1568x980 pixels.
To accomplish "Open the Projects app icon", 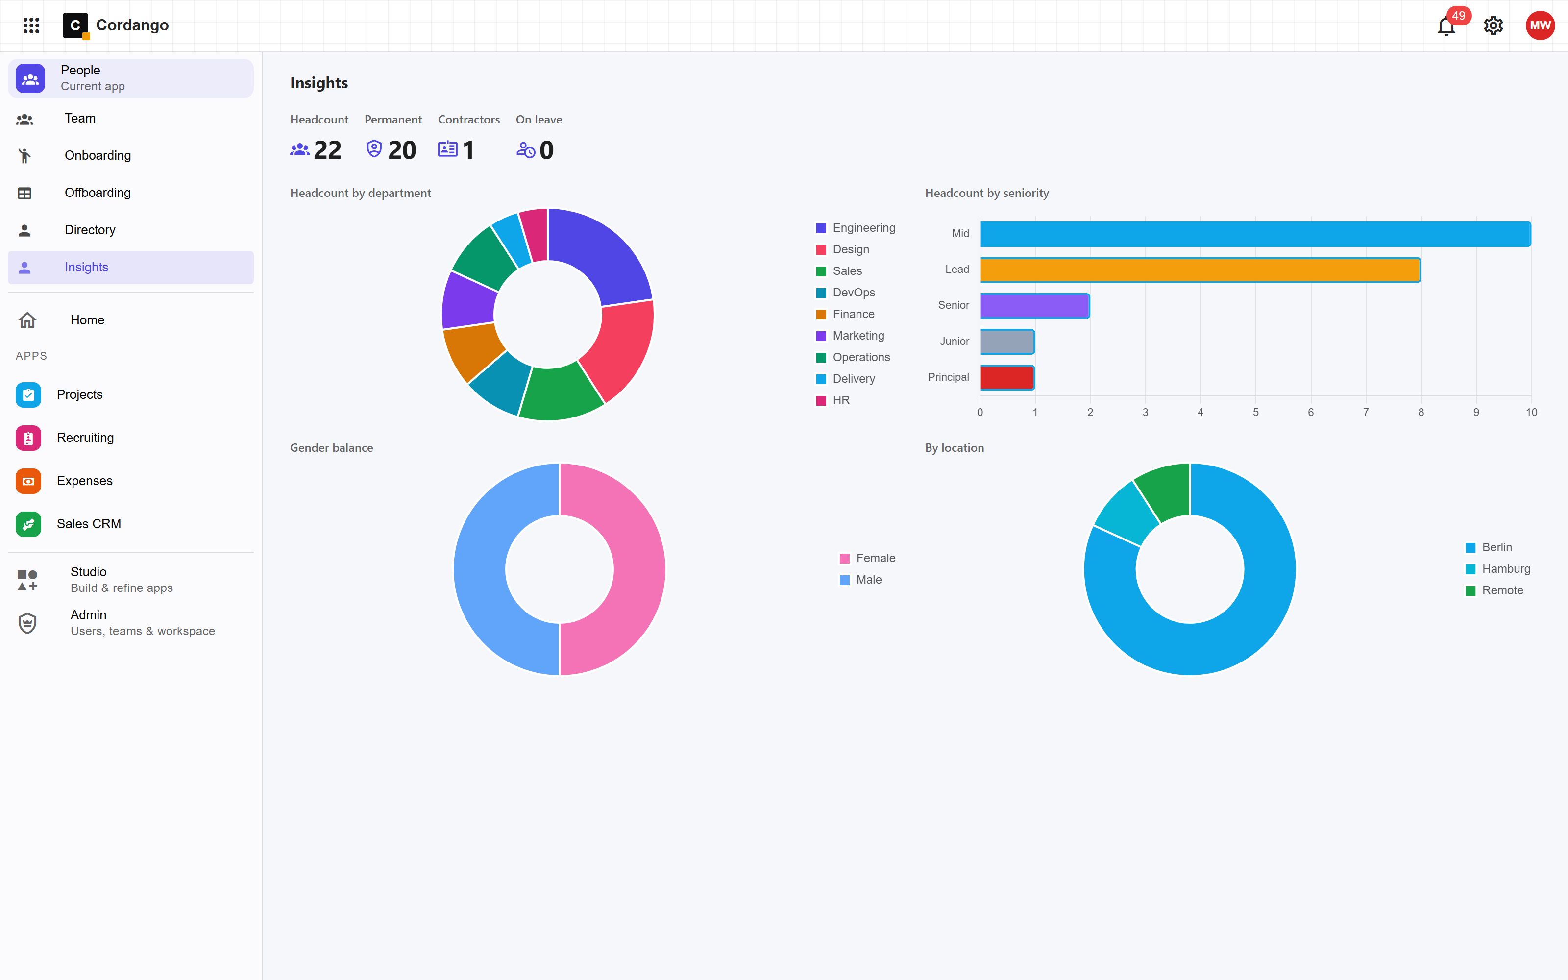I will pyautogui.click(x=28, y=395).
